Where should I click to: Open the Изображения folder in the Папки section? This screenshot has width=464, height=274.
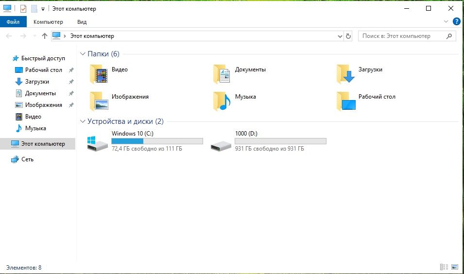119,101
